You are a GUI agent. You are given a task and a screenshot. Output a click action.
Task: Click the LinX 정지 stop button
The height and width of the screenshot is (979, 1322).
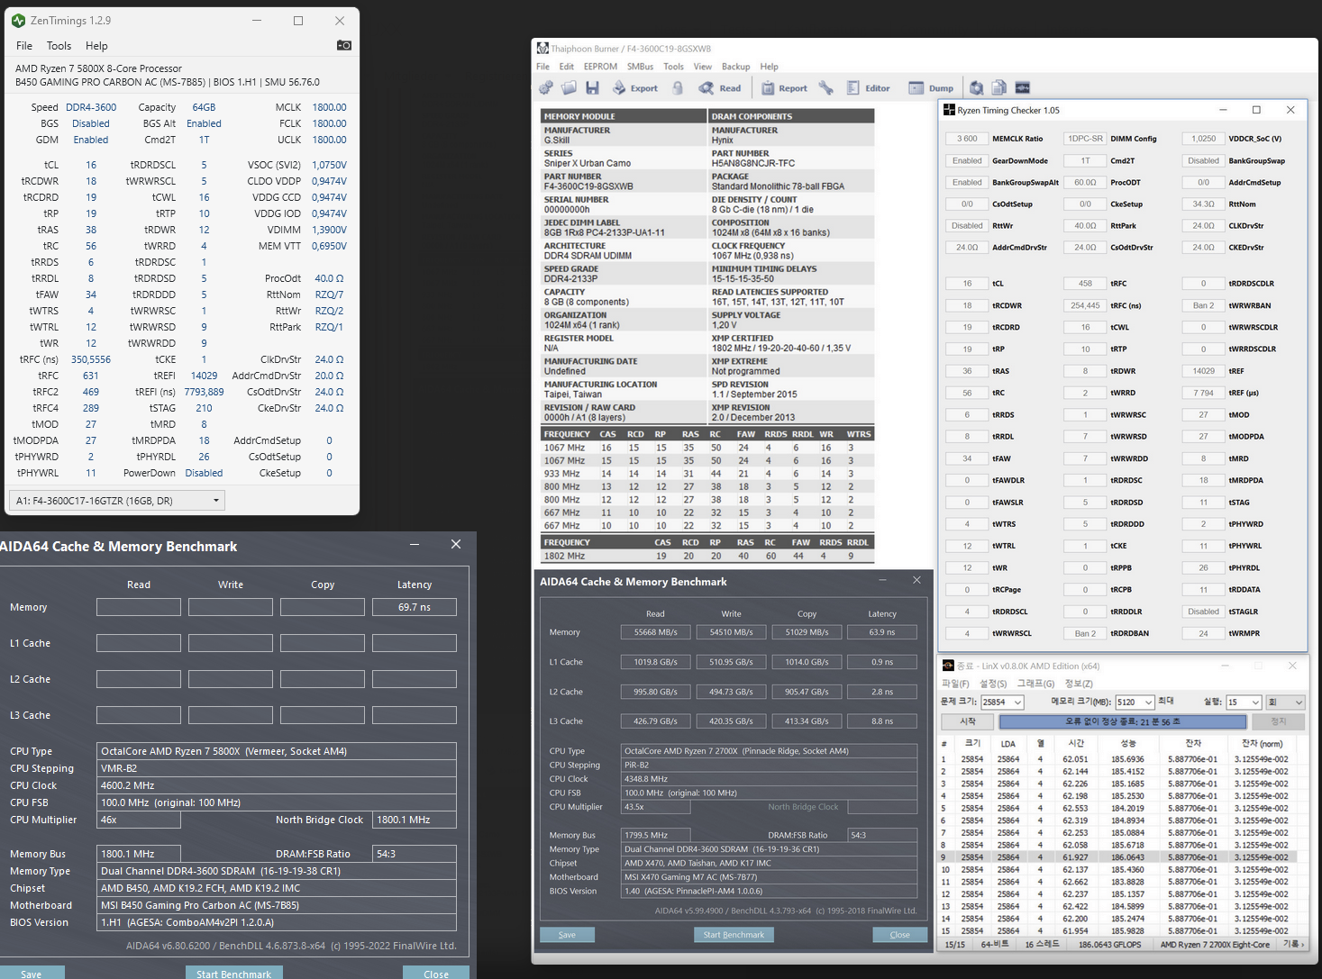point(1279,721)
